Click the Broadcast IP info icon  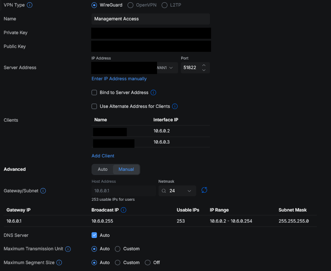[x=123, y=210]
